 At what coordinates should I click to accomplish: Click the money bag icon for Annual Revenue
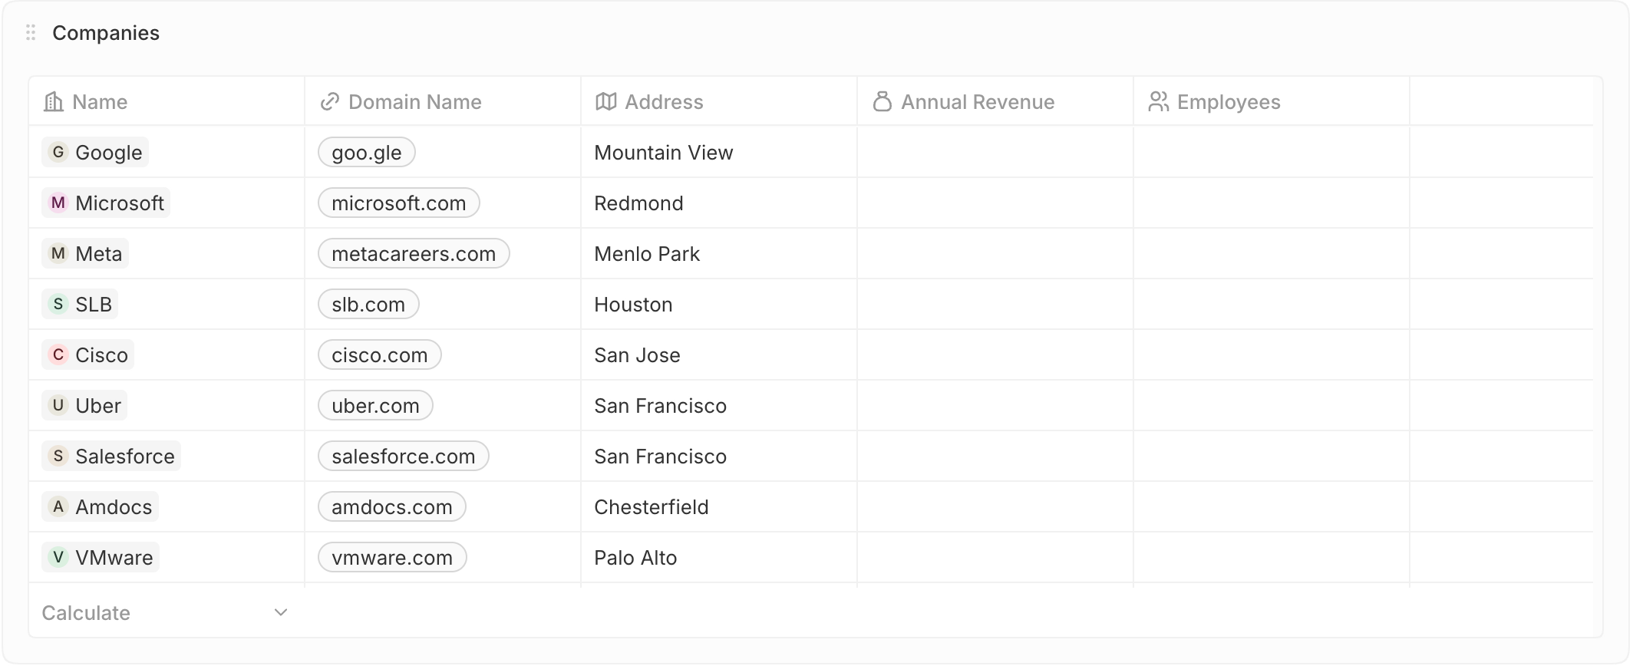[882, 102]
